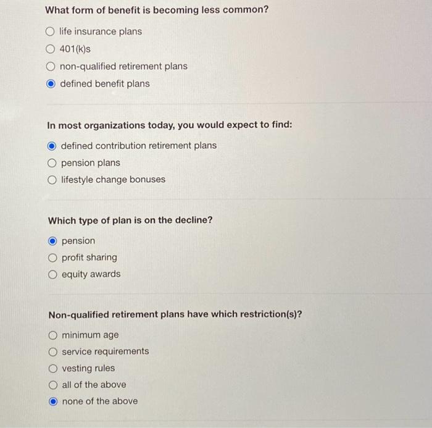Click the 'In most organizations today' question text
Image resolution: width=432 pixels, height=428 pixels.
coord(170,125)
